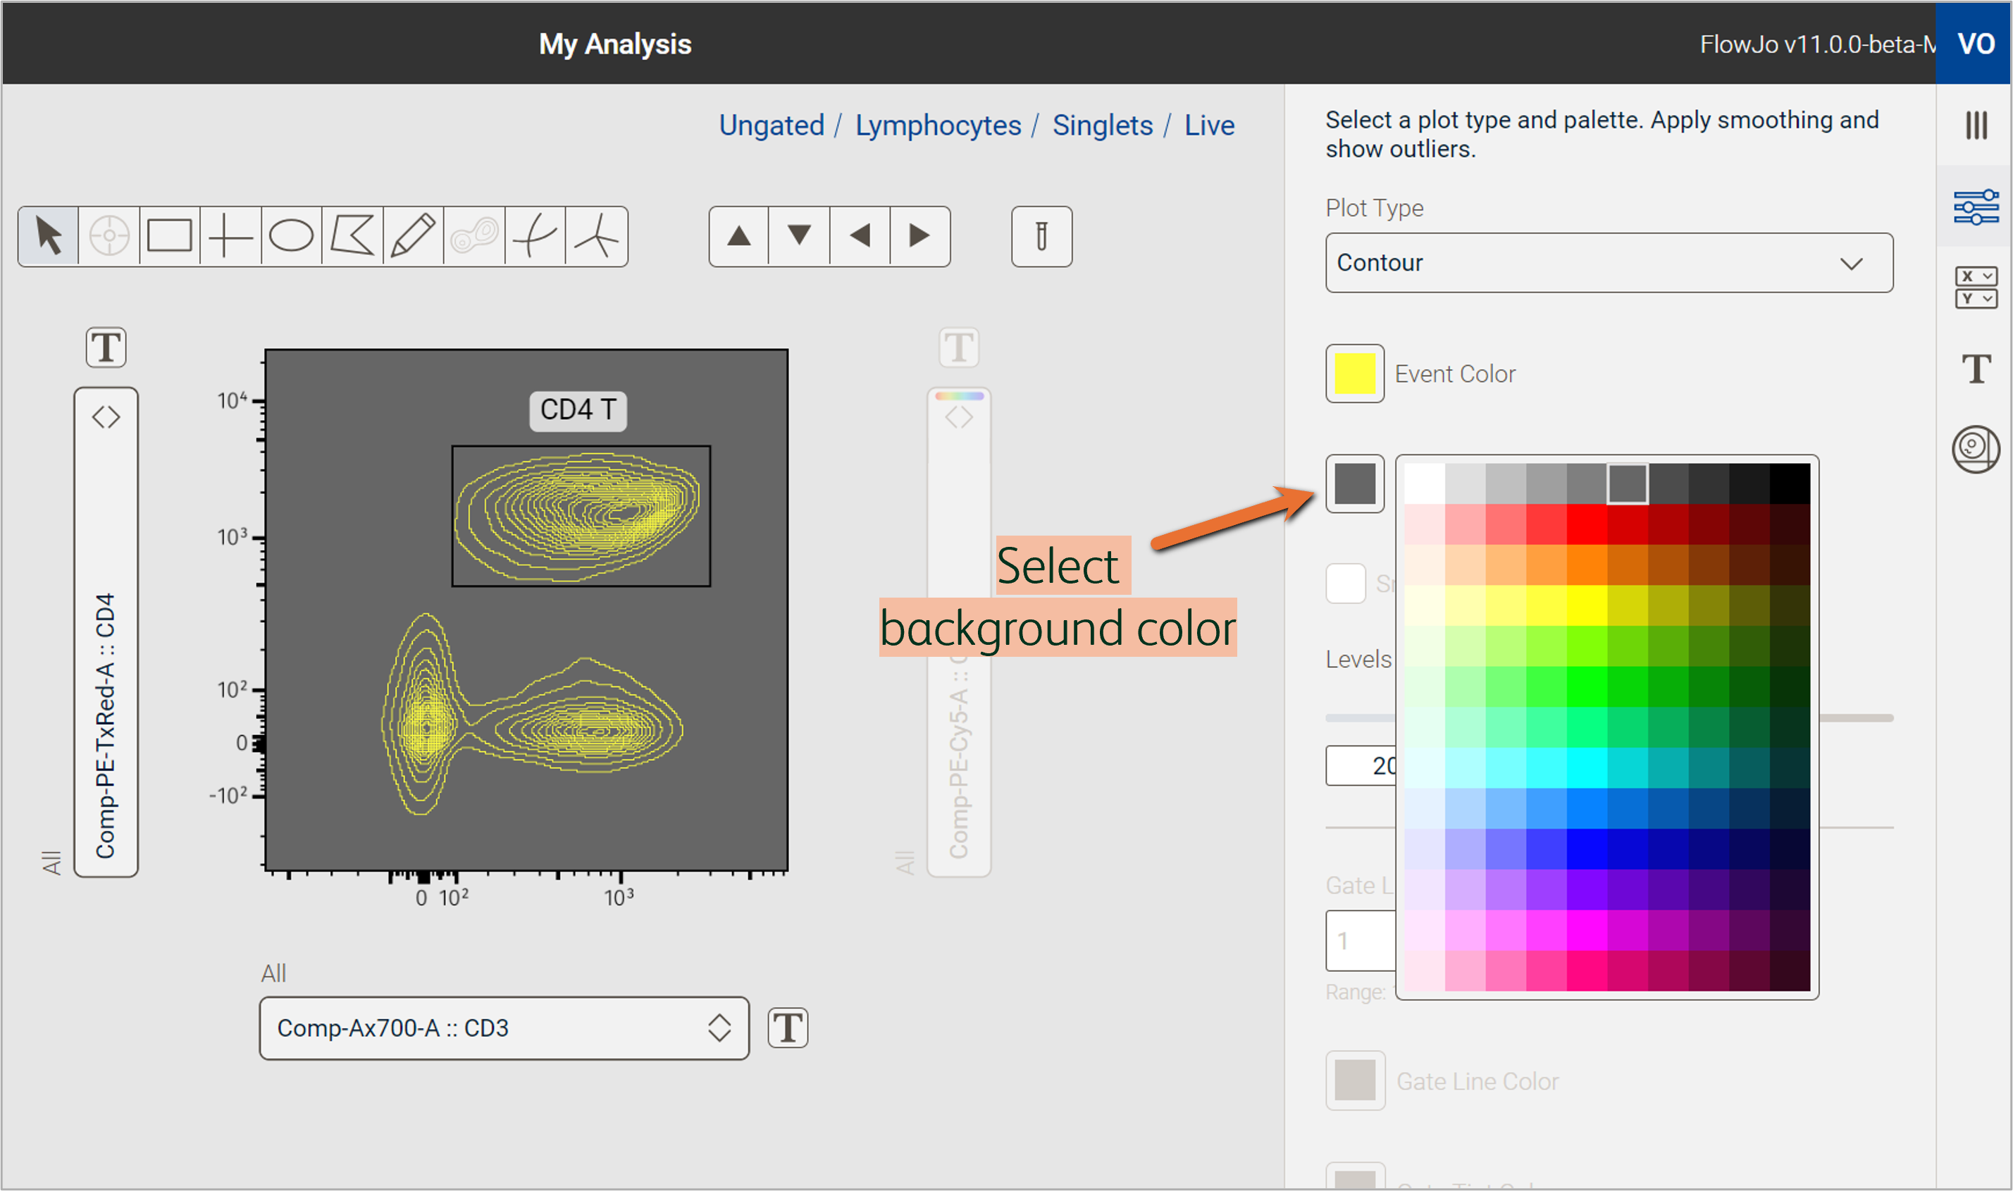Open the Plot Type Contour dropdown
The width and height of the screenshot is (2013, 1191).
1609,264
